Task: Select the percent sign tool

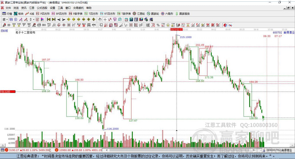Action: (158, 25)
